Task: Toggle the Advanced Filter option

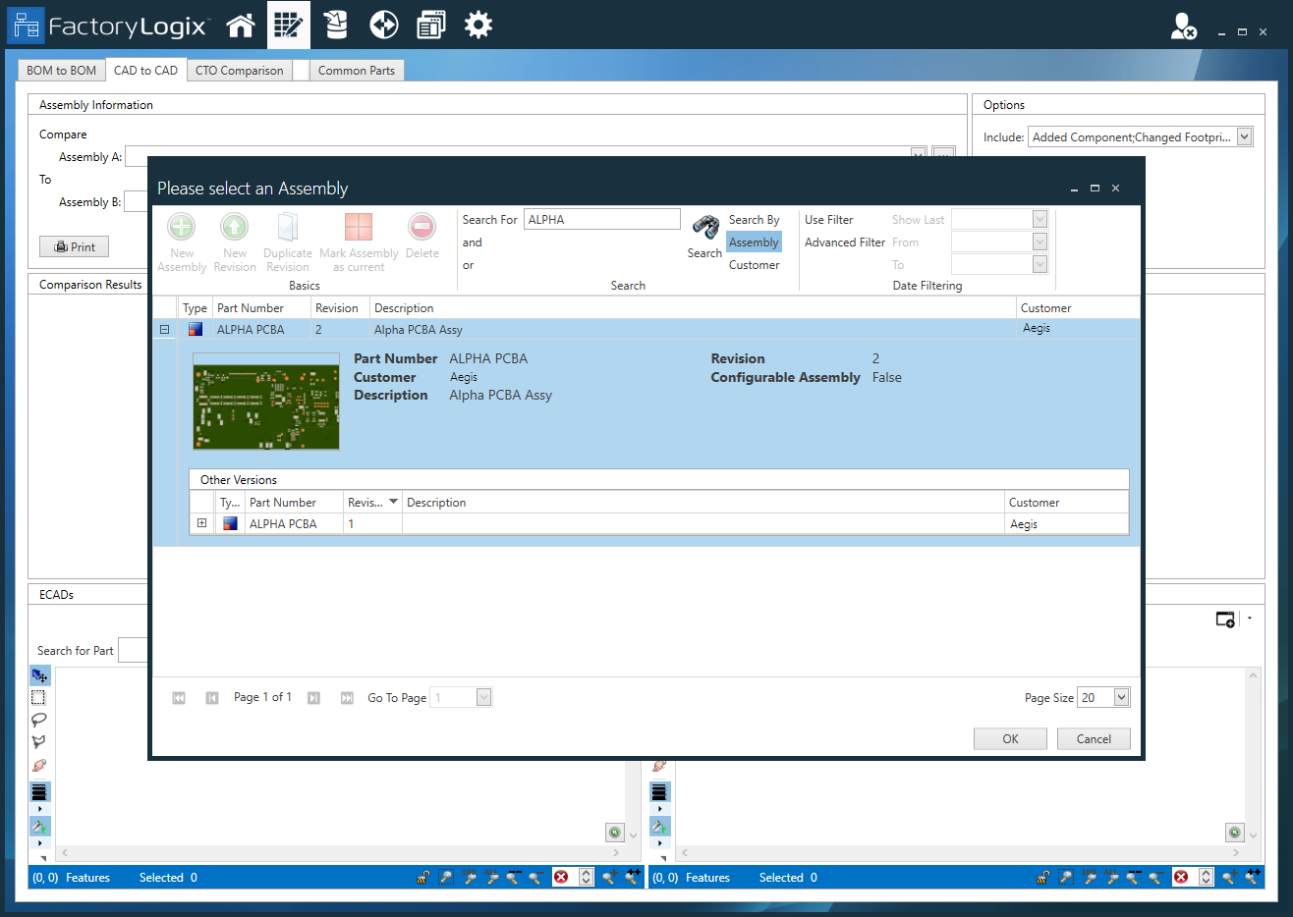Action: tap(844, 243)
